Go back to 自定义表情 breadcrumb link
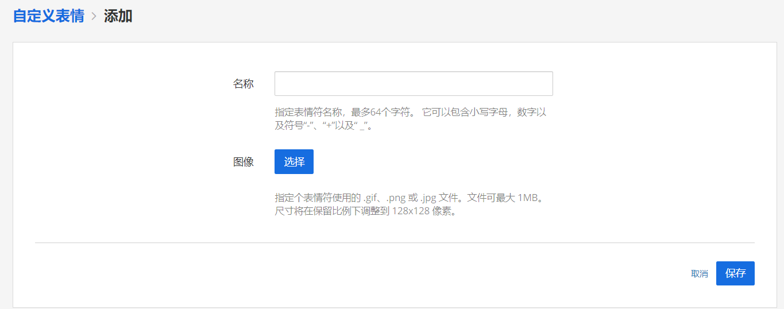Screen dimensions: 784x309 click(x=48, y=16)
